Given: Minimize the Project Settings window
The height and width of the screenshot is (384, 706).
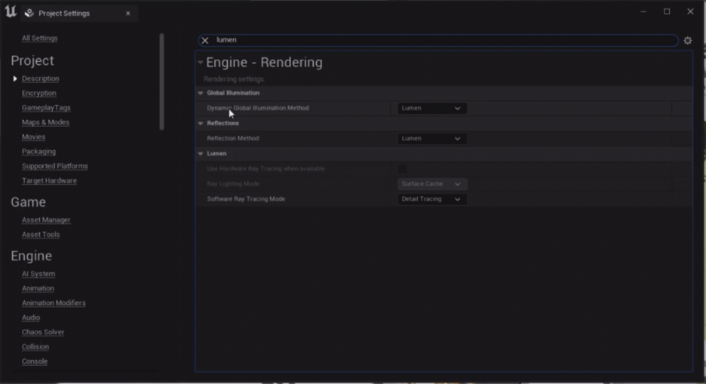Looking at the screenshot, I should click(x=643, y=12).
